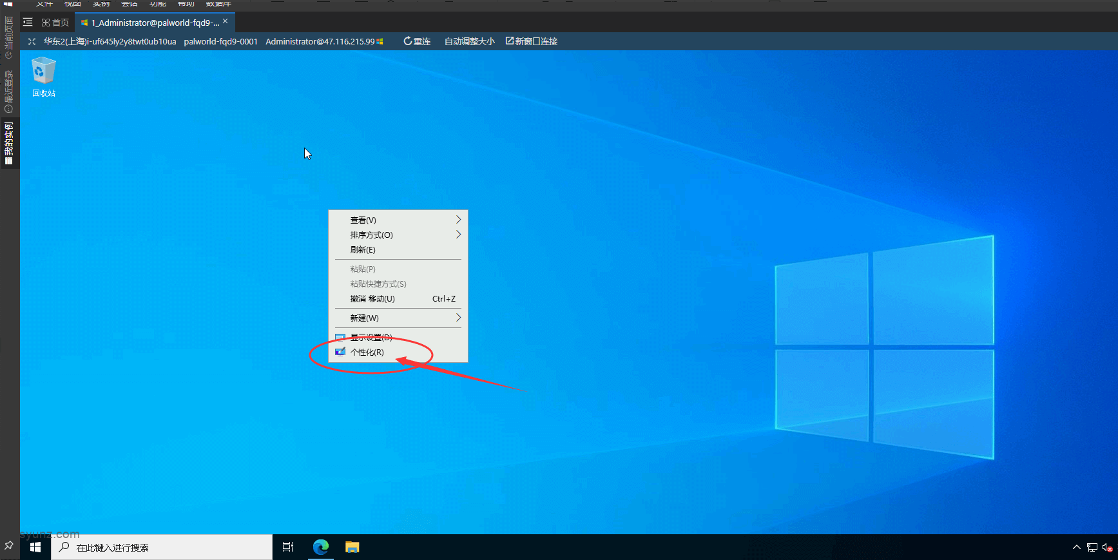
Task: Click Administrator@47.116.215.99 connection text
Action: (320, 41)
